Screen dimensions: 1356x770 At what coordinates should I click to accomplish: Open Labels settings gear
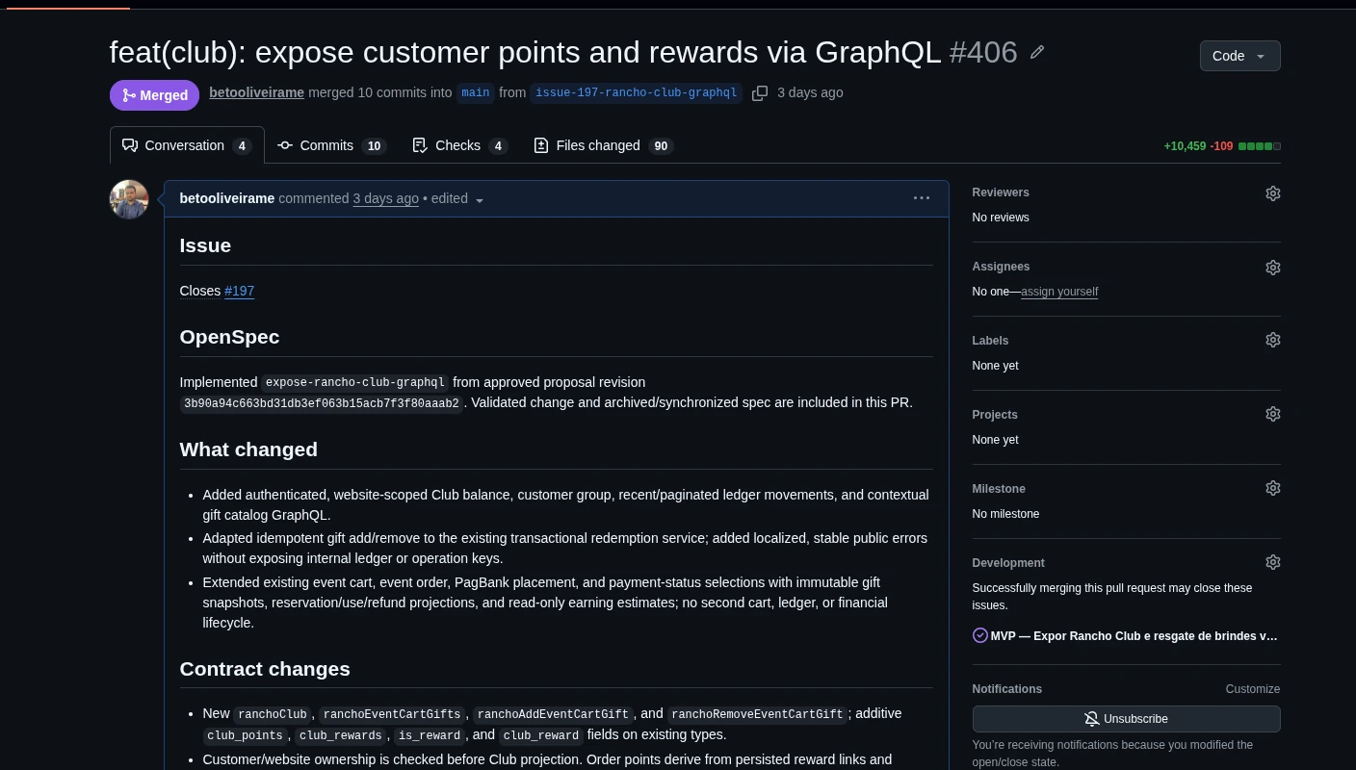1272,340
